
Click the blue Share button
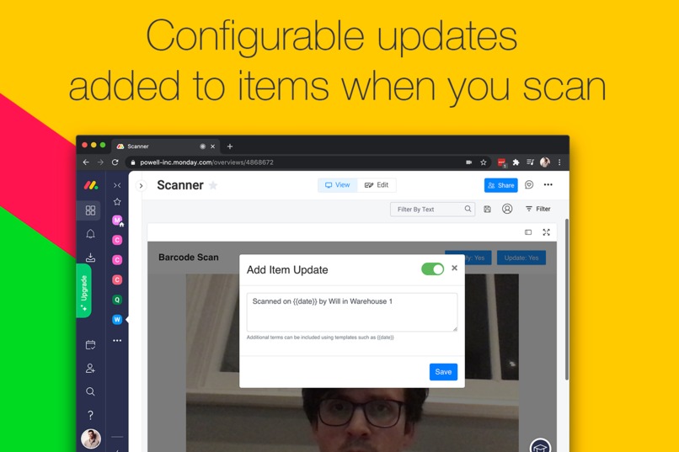(500, 185)
